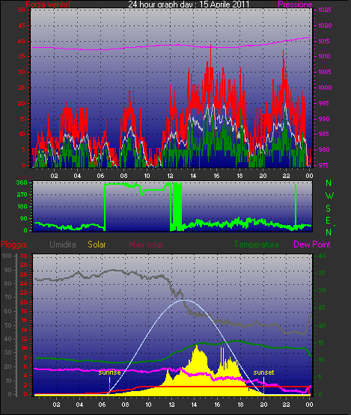Click the 'E' compass direction letter
351x415 pixels.
click(328, 220)
